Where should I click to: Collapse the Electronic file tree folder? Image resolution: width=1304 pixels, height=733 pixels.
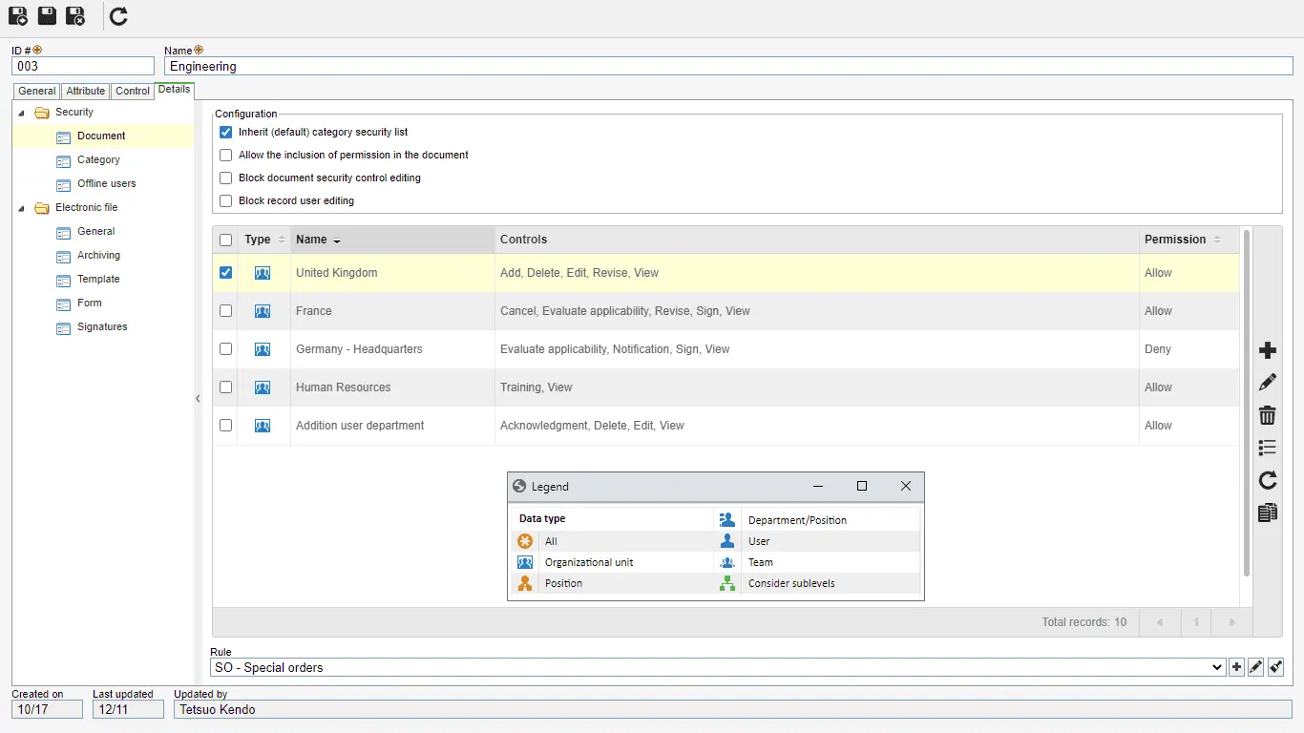point(22,208)
